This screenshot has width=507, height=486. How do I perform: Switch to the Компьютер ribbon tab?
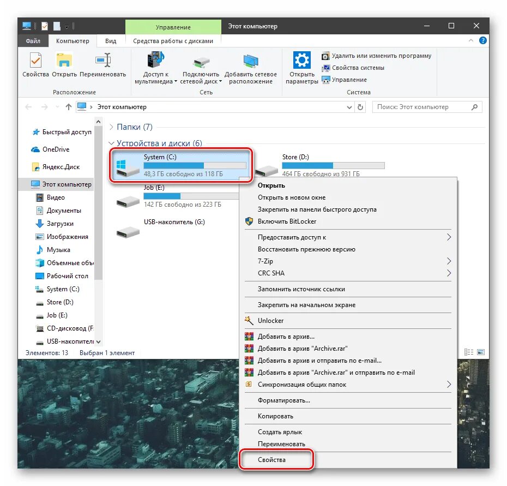point(73,41)
